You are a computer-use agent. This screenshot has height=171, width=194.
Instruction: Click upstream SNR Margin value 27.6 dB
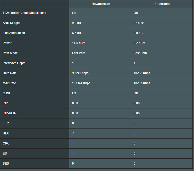coord(139,23)
